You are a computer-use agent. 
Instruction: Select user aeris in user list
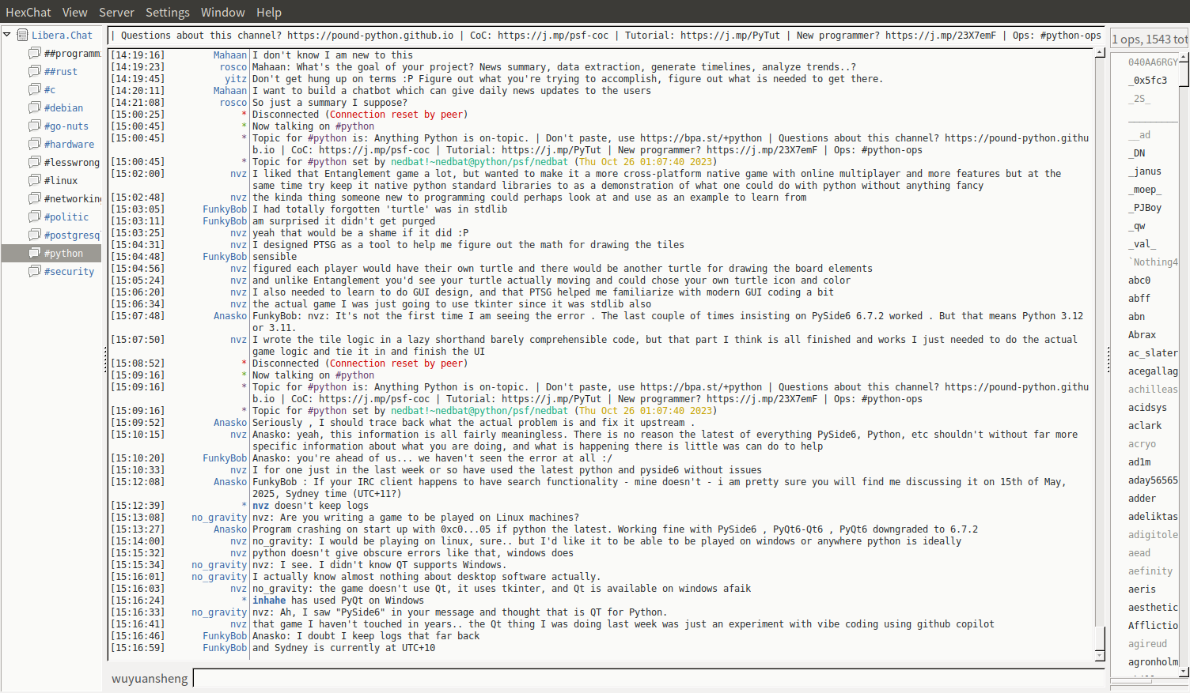pyautogui.click(x=1142, y=589)
